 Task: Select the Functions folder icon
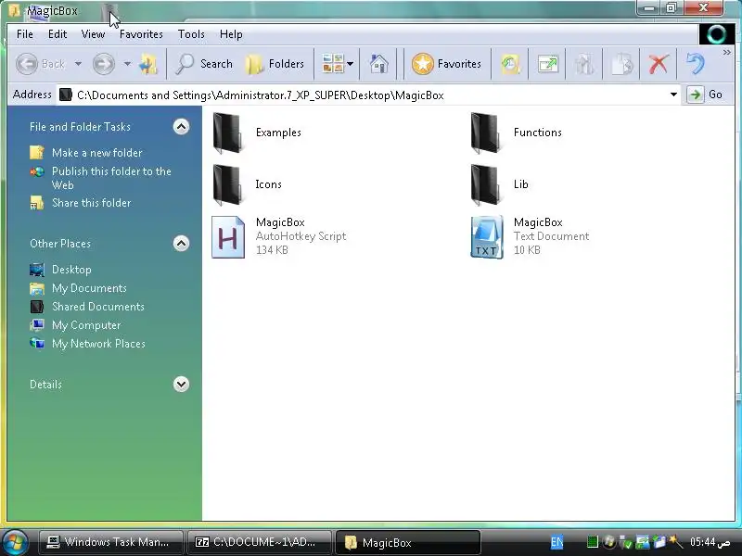(x=485, y=133)
